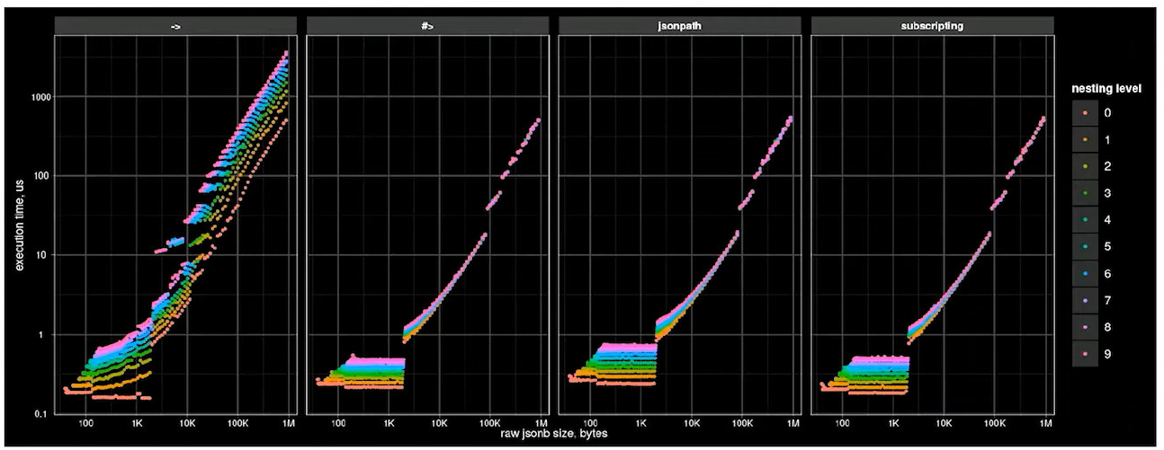Screen dimensions: 1164x450
Task: Click the "->" facet panel header
Action: (175, 26)
